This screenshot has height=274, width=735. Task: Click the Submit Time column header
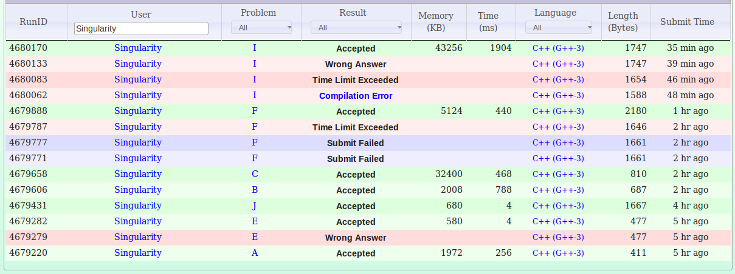point(687,22)
